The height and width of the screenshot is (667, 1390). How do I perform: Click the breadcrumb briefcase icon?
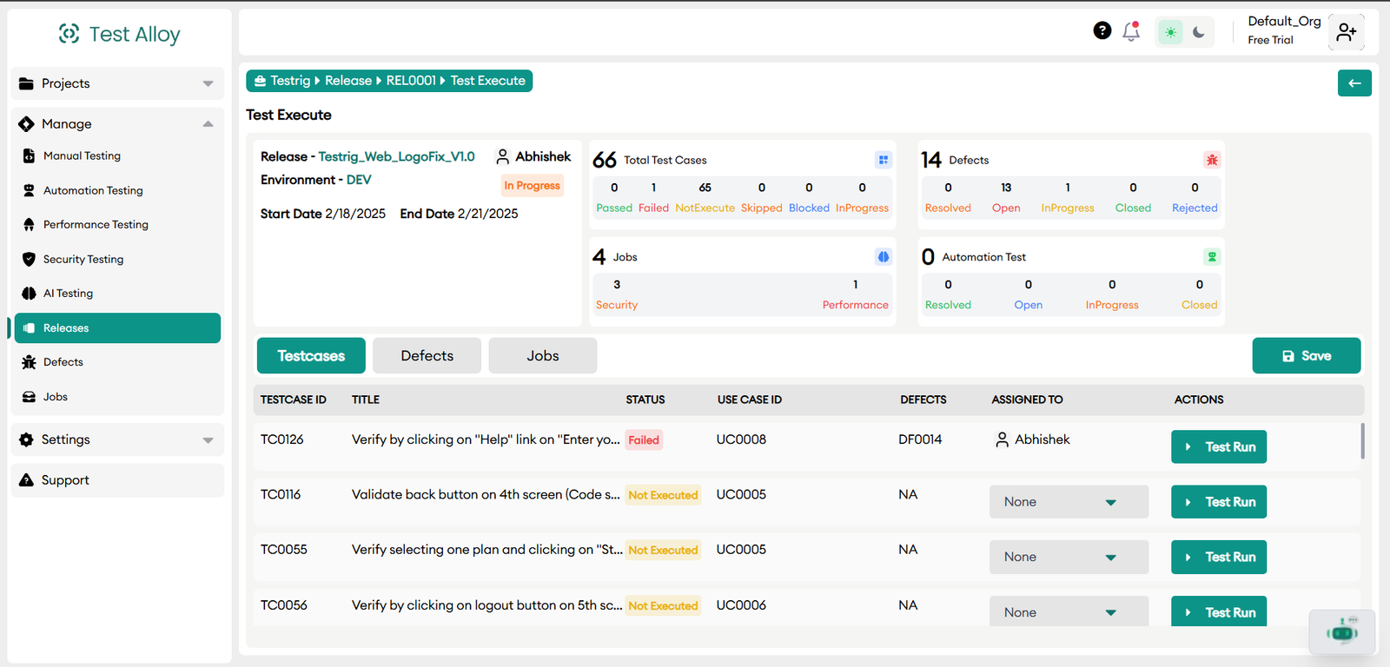(x=260, y=81)
